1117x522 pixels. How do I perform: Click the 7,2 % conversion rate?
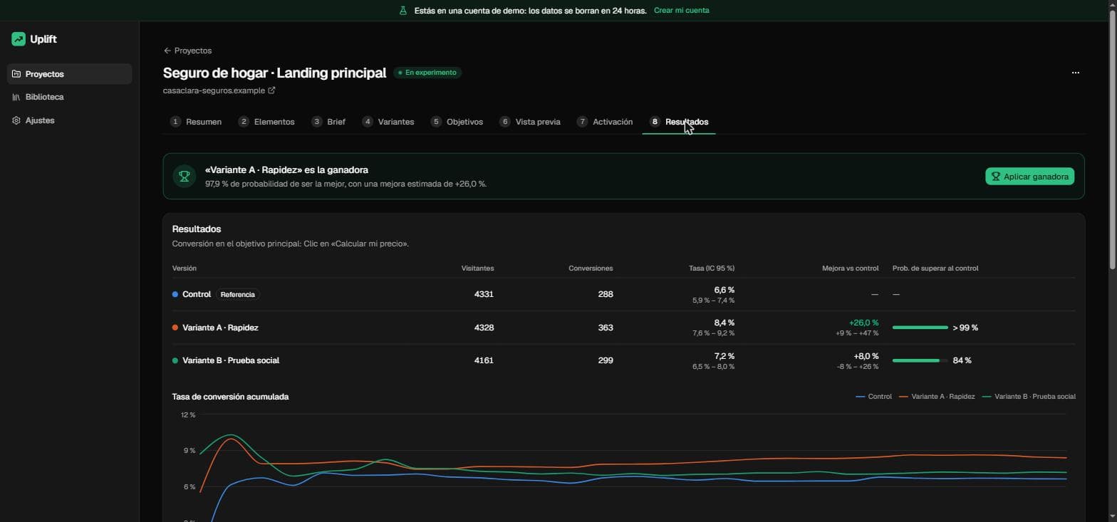tap(724, 356)
